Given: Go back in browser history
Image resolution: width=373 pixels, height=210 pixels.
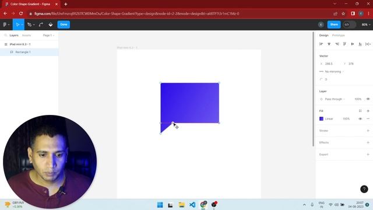Looking at the screenshot, I should 5,13.
